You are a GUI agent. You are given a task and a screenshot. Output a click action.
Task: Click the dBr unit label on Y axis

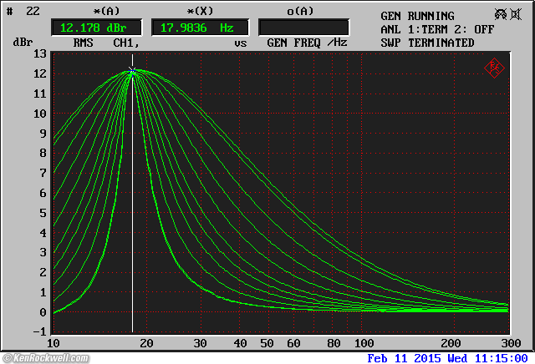(x=23, y=42)
